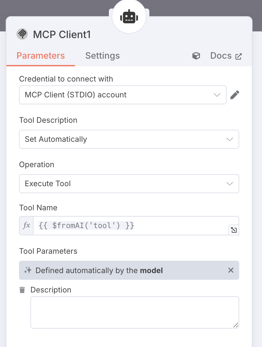This screenshot has width=262, height=347.
Task: Click inside the Description text area
Action: click(x=134, y=312)
